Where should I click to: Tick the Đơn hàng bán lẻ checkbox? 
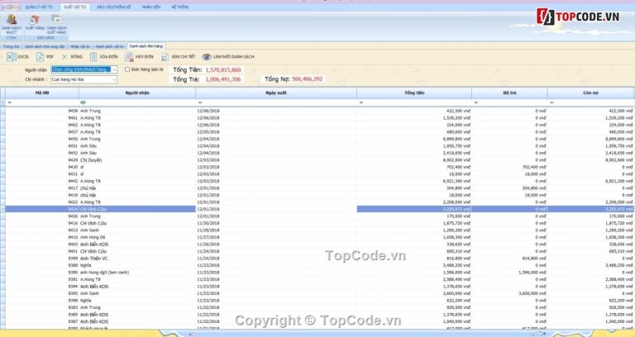[x=127, y=69]
